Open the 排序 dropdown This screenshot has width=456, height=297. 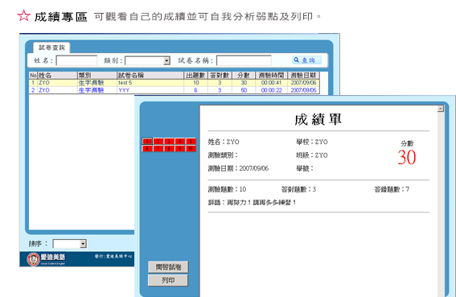(x=83, y=243)
